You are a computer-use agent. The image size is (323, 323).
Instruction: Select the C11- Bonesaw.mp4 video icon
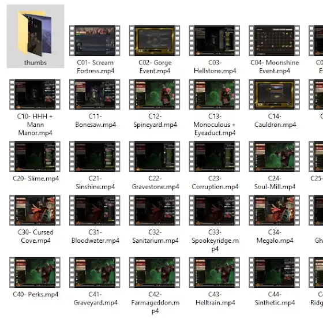[95, 95]
